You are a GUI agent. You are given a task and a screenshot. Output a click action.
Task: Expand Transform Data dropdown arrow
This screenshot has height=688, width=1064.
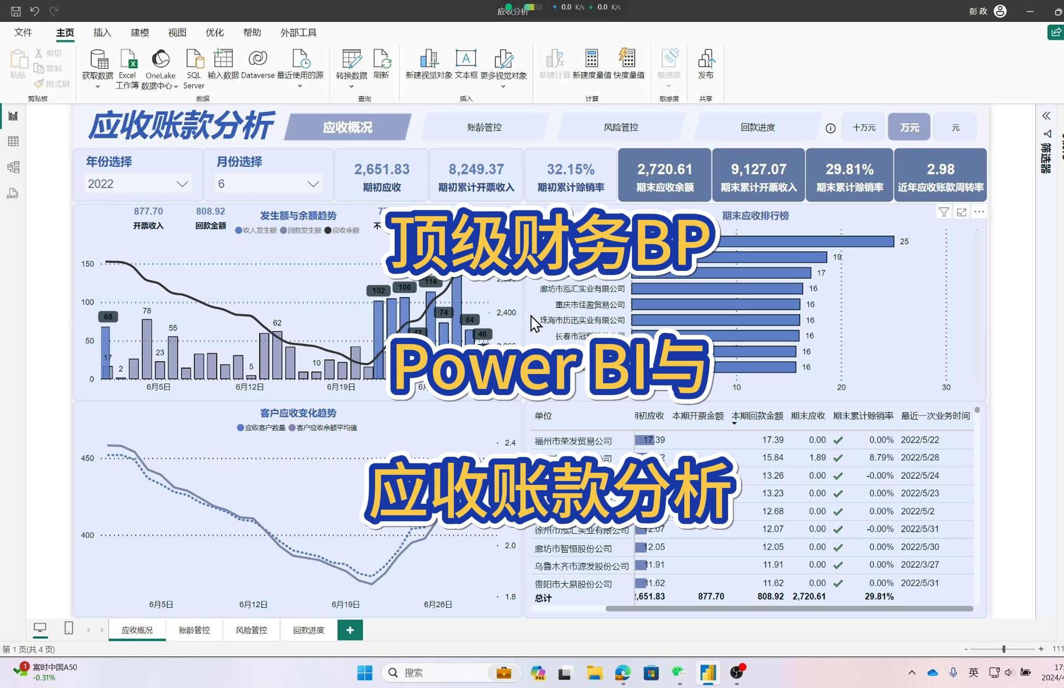[x=351, y=86]
